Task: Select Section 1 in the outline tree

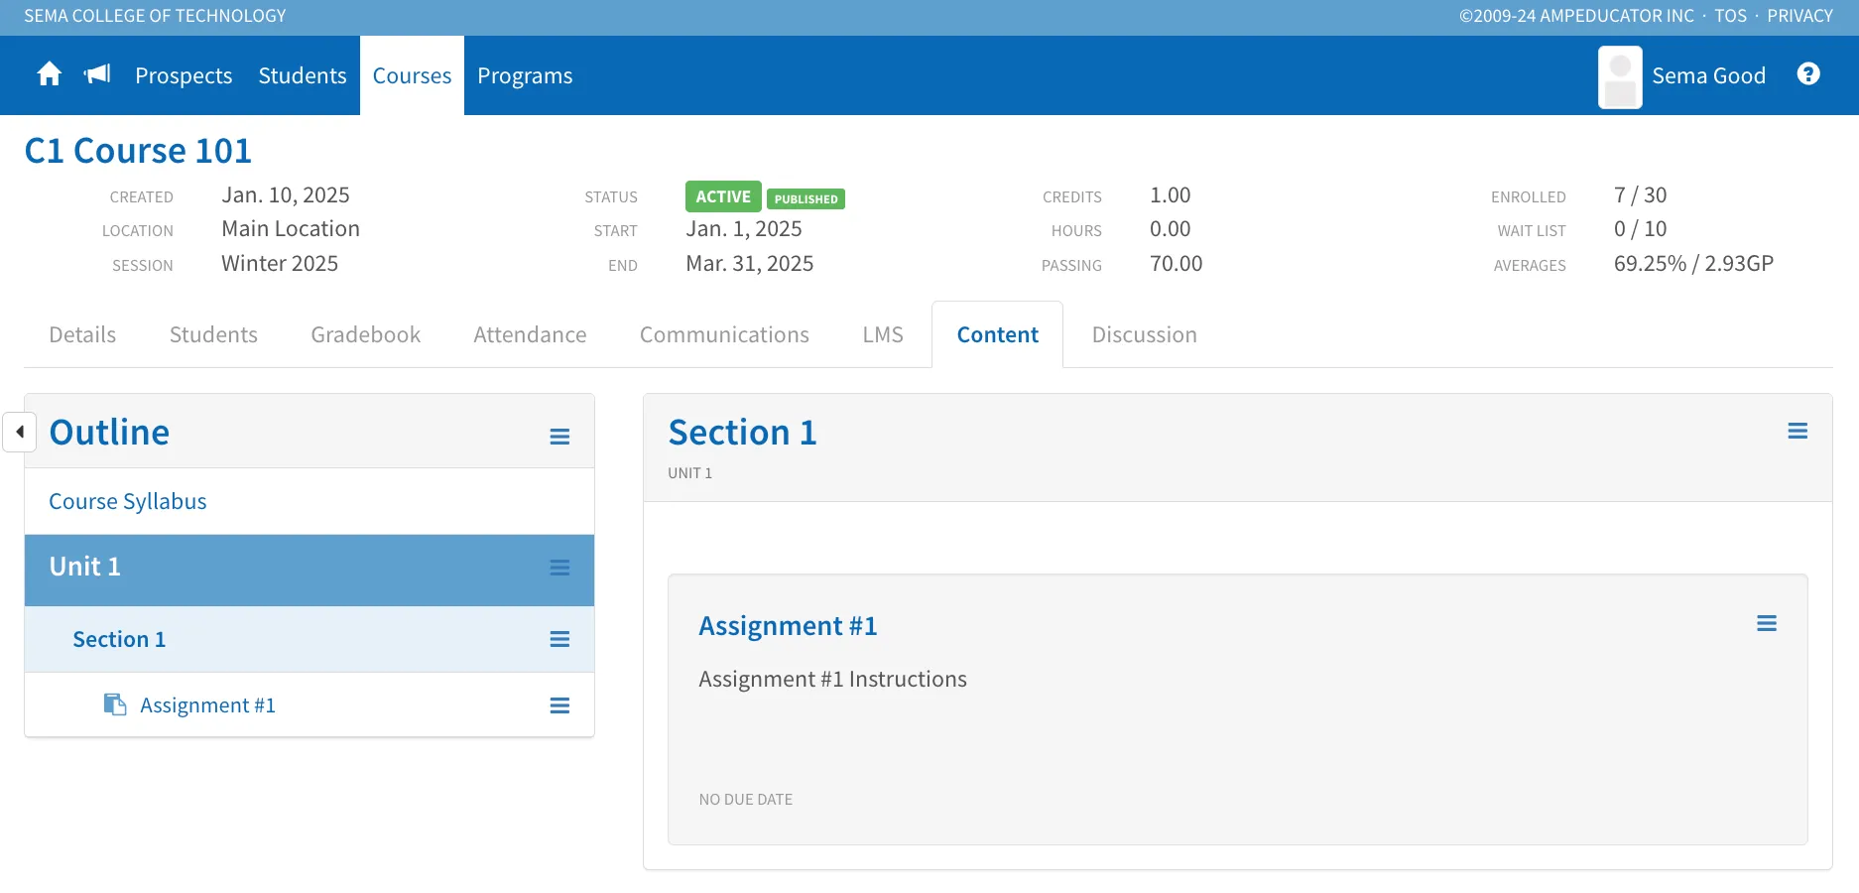Action: pyautogui.click(x=119, y=639)
